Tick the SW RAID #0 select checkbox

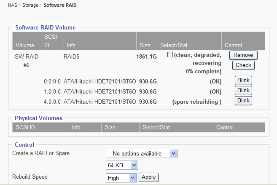tap(170, 55)
